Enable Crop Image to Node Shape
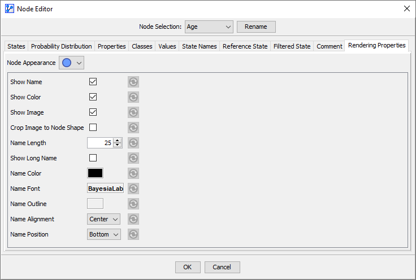416x280 pixels. [x=93, y=128]
